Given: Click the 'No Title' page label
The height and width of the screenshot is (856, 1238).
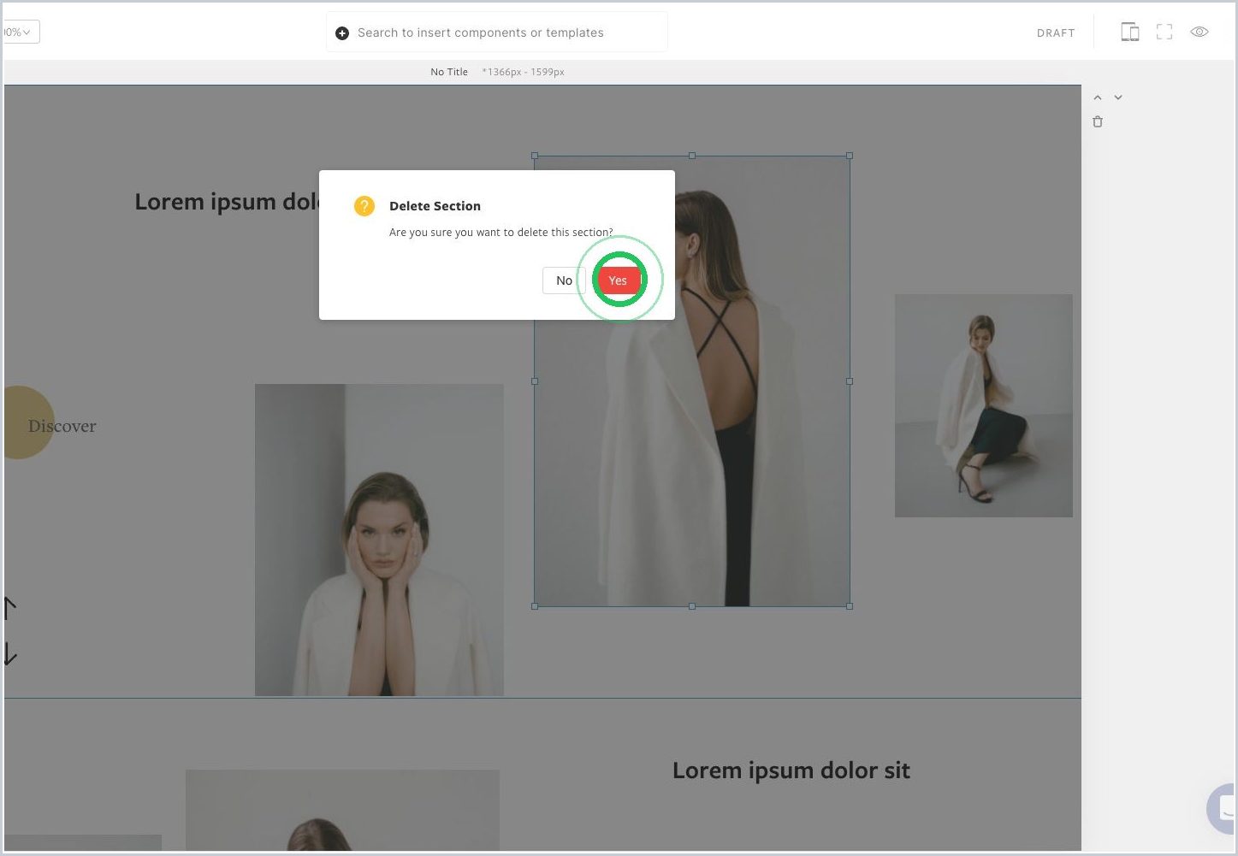Looking at the screenshot, I should [x=449, y=72].
